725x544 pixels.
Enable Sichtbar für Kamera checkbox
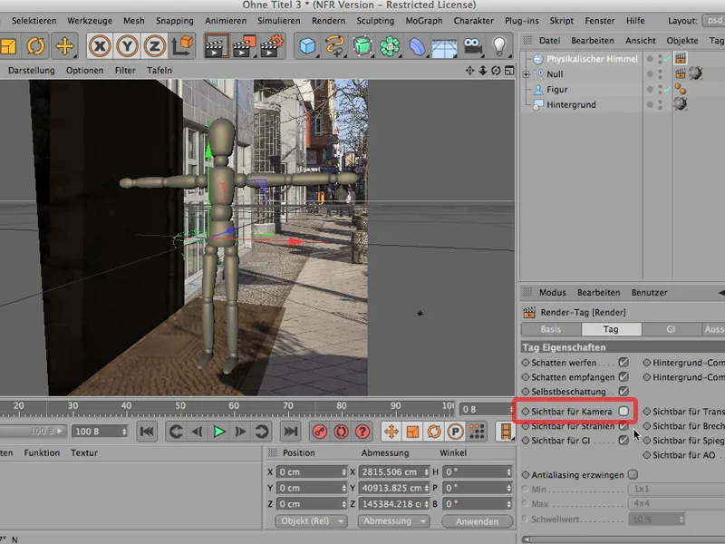pyautogui.click(x=623, y=411)
